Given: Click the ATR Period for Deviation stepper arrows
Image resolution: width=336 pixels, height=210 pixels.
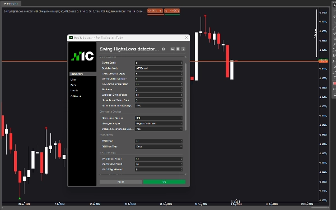Looking at the screenshot, I should [x=181, y=84].
